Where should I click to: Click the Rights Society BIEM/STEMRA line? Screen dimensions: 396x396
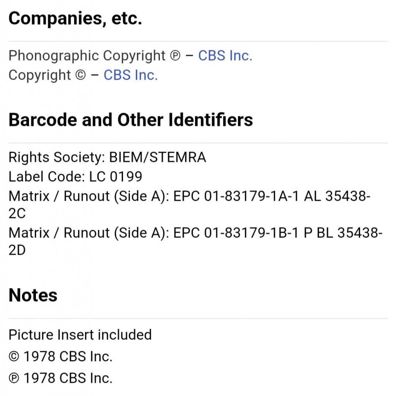coord(107,157)
